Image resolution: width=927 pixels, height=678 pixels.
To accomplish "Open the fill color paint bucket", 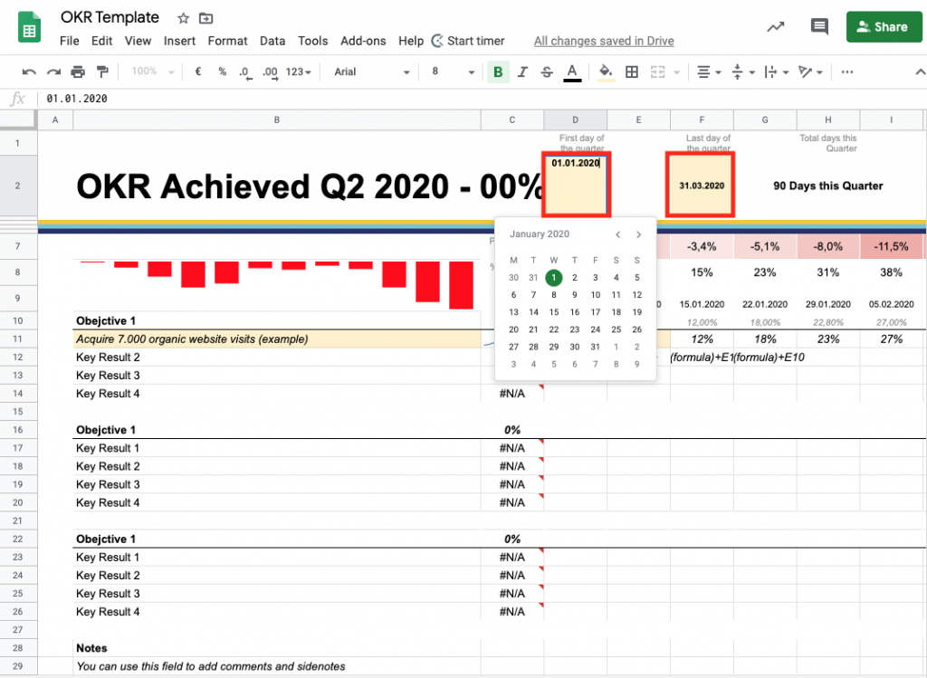I will point(606,72).
